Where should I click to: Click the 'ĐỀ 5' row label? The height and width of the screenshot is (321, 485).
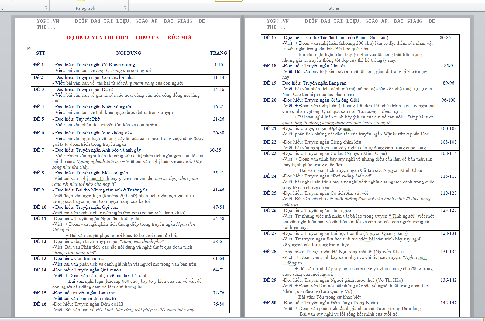pos(39,119)
